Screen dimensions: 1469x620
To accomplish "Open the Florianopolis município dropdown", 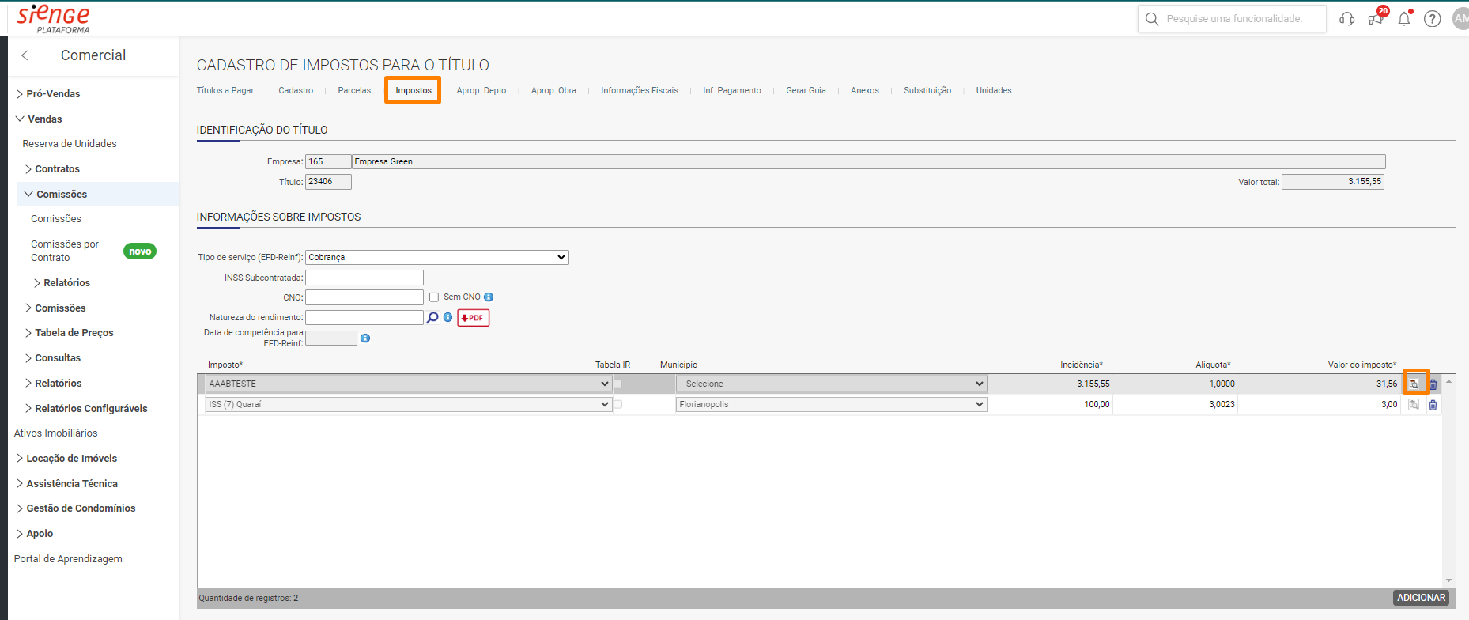I will click(831, 404).
